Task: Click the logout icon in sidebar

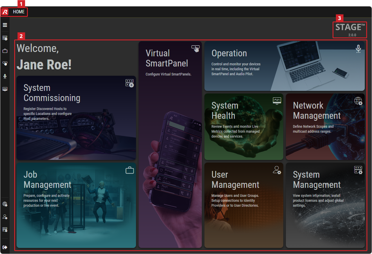Action: [x=5, y=247]
